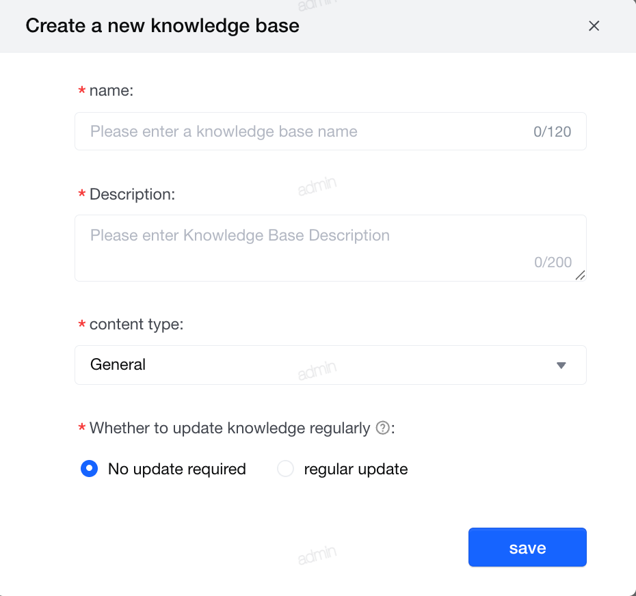Click the regular update label text

click(356, 469)
